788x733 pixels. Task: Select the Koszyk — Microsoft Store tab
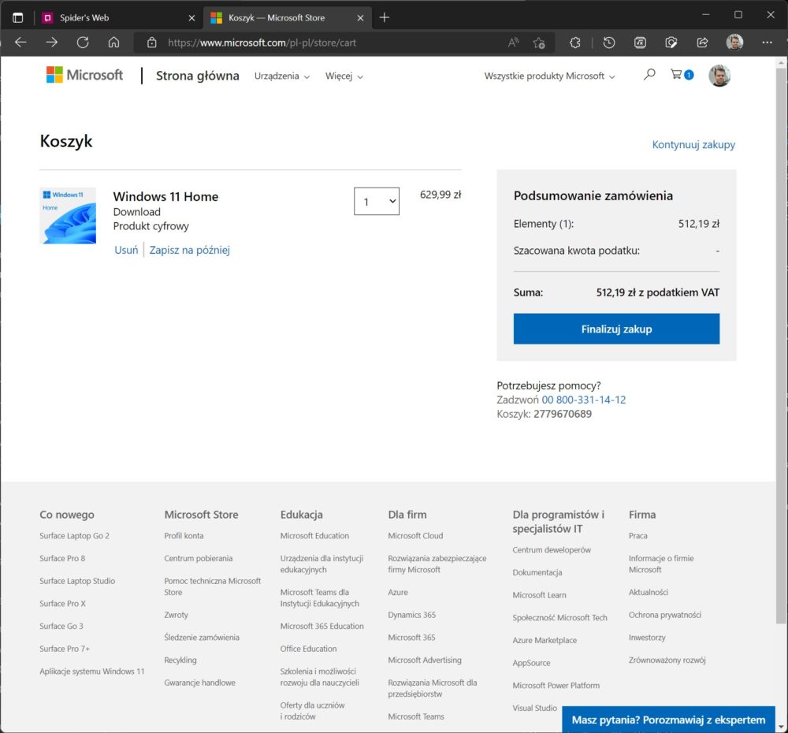click(x=288, y=17)
